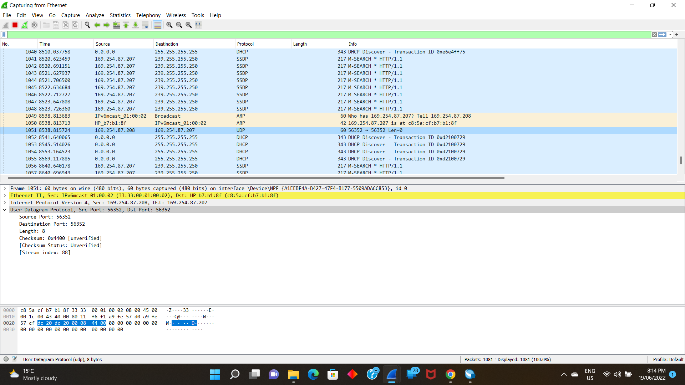Restart the current capture
Image resolution: width=685 pixels, height=385 pixels.
(25, 25)
